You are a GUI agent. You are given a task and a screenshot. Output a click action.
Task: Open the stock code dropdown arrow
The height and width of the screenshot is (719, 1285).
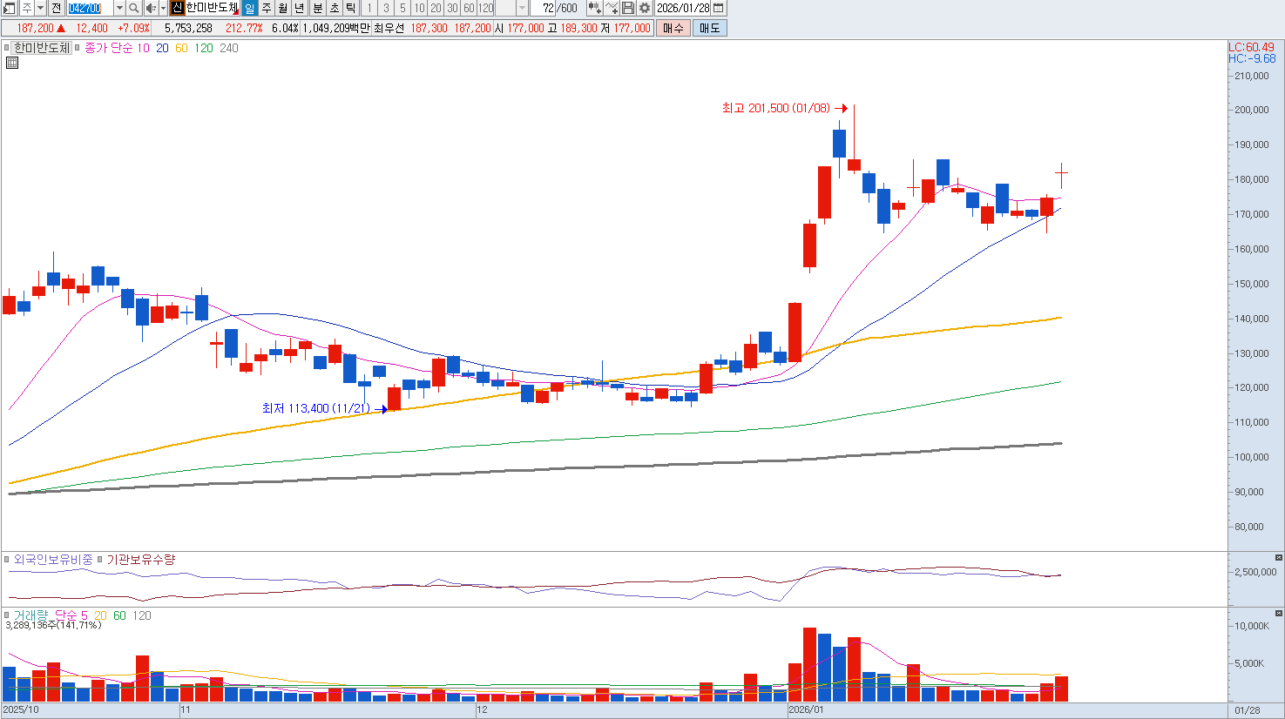[x=119, y=8]
